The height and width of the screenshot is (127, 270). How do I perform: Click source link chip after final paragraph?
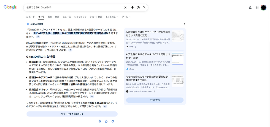[105, 106]
